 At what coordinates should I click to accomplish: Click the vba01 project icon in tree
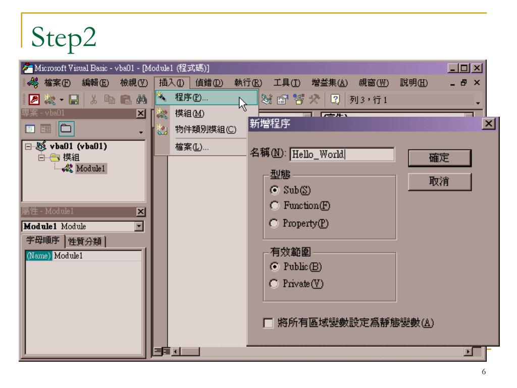pyautogui.click(x=41, y=146)
